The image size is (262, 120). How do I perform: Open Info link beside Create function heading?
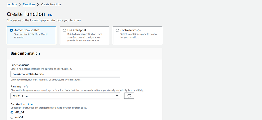tap(50, 15)
